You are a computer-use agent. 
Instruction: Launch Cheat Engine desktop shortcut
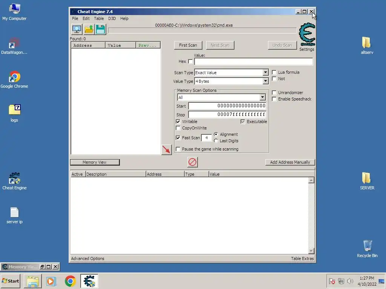point(14,181)
